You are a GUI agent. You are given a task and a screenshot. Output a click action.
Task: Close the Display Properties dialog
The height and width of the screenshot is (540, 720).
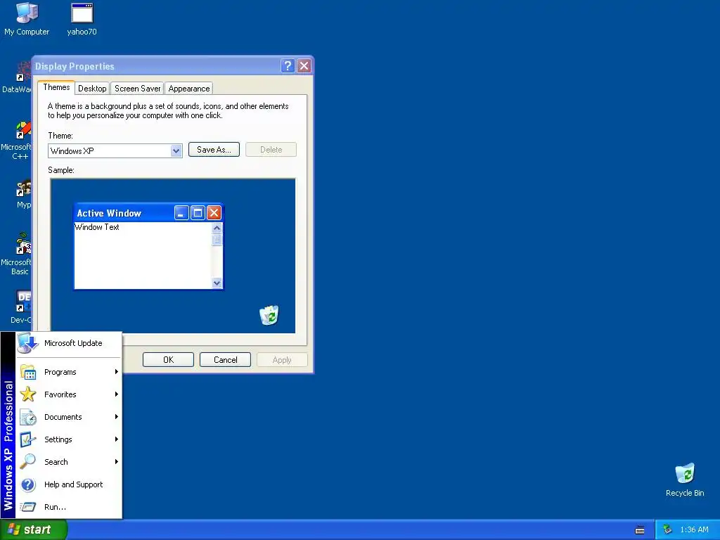[x=304, y=65]
